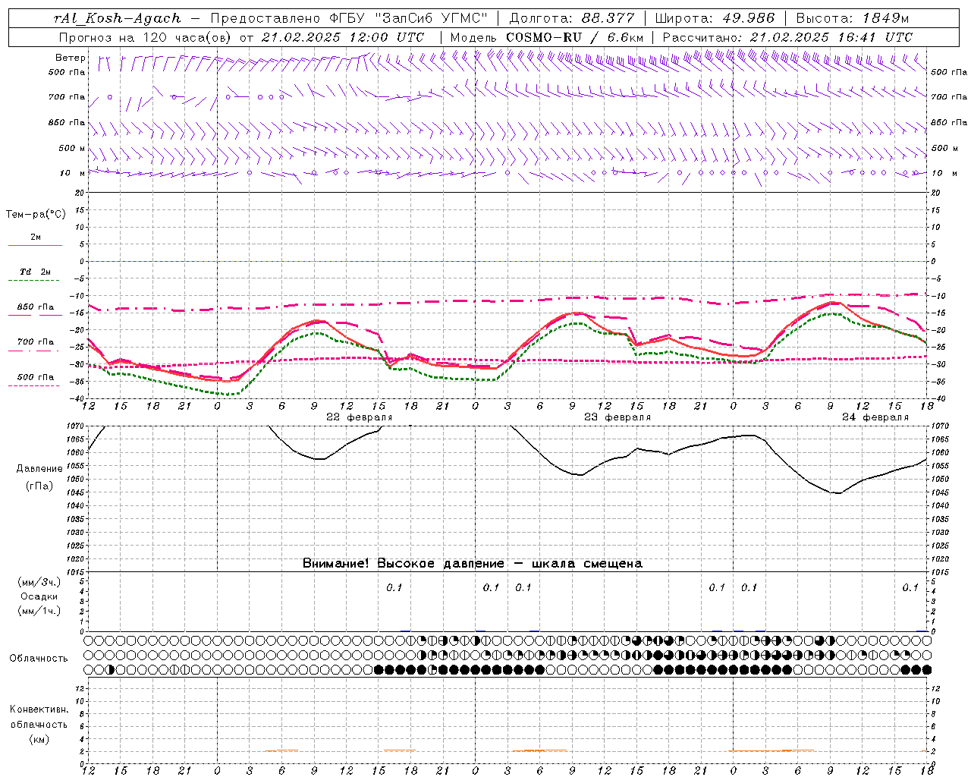Image resolution: width=971 pixels, height=777 pixels.
Task: Click the 24 февраля date label
Action: [875, 417]
